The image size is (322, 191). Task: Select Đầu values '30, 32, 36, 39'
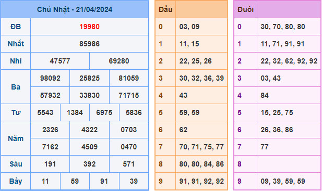(x=201, y=78)
